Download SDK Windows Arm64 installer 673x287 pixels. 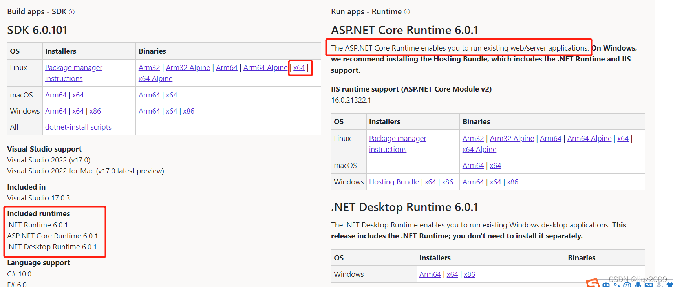click(56, 111)
